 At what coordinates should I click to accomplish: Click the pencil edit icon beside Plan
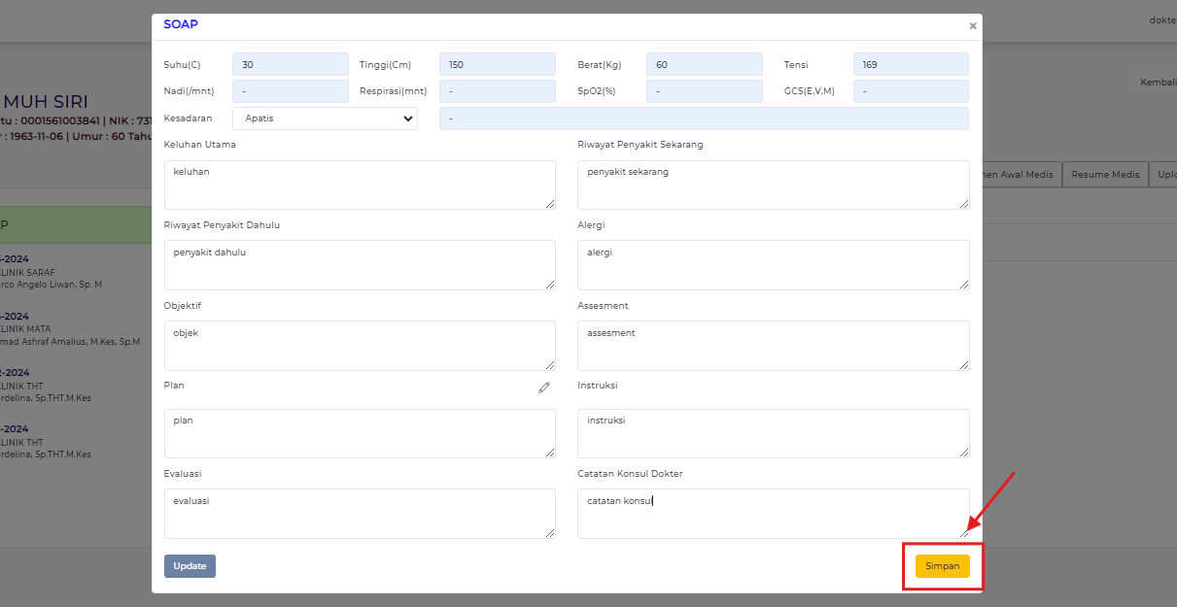point(545,388)
